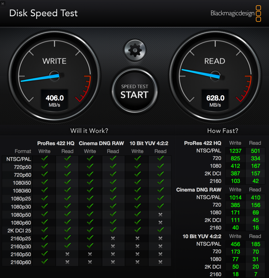Click Cinema DNG 2160 read value 16
This screenshot has width=269, height=278.
[x=256, y=228]
